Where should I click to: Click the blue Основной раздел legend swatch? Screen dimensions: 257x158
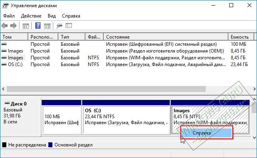click(50, 145)
